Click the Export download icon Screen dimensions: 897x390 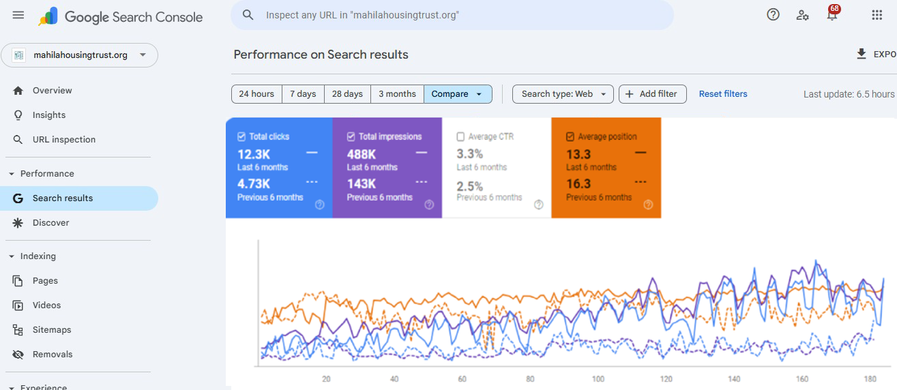tap(862, 54)
